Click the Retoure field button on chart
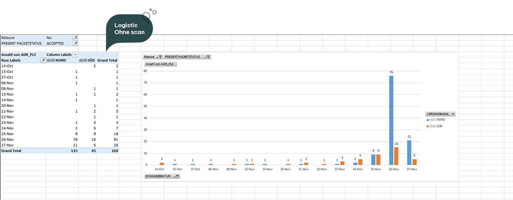 tap(153, 57)
